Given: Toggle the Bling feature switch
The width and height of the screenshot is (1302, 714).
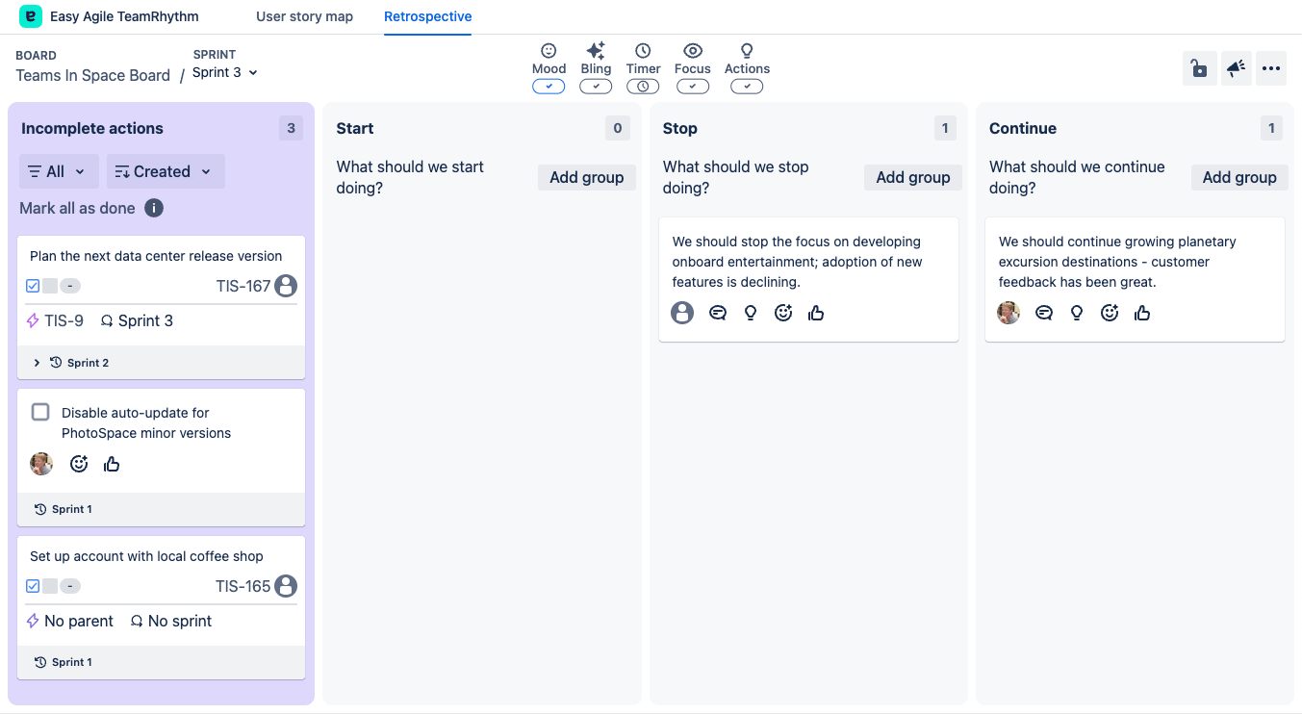Looking at the screenshot, I should pos(596,87).
